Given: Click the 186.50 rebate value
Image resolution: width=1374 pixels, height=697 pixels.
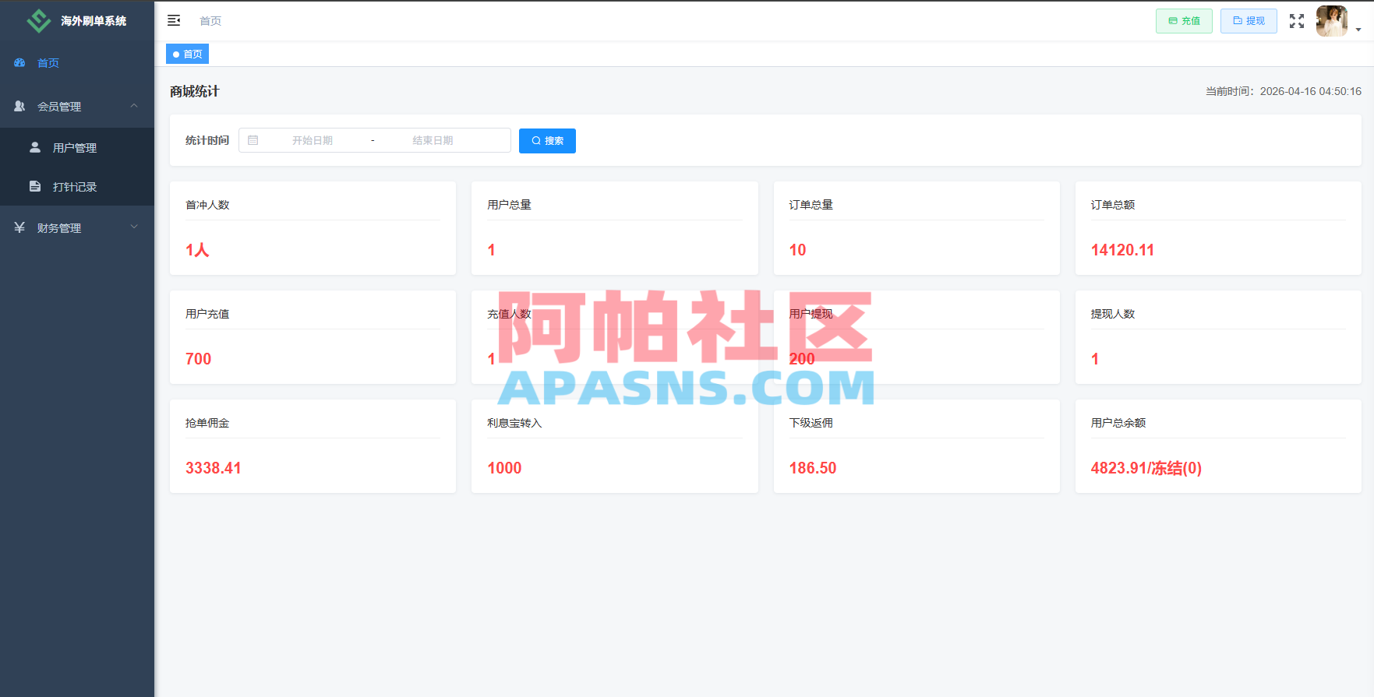Looking at the screenshot, I should point(812,468).
